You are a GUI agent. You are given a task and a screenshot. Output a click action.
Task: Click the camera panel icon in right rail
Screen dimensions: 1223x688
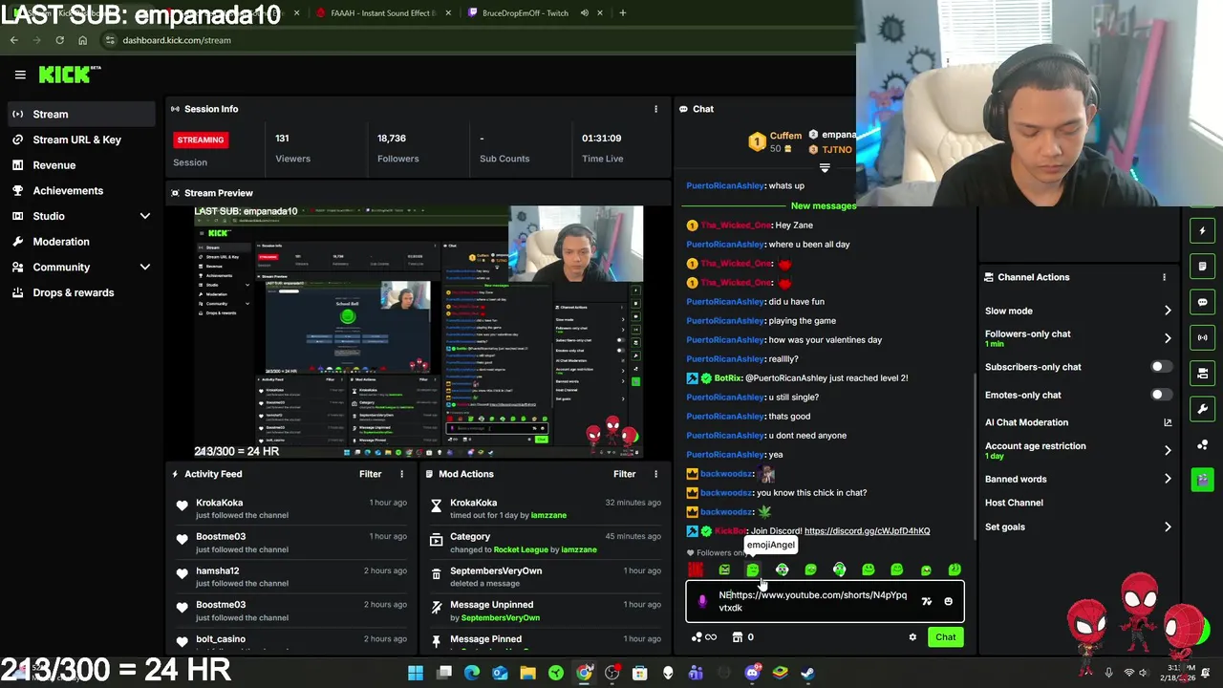[1202, 373]
